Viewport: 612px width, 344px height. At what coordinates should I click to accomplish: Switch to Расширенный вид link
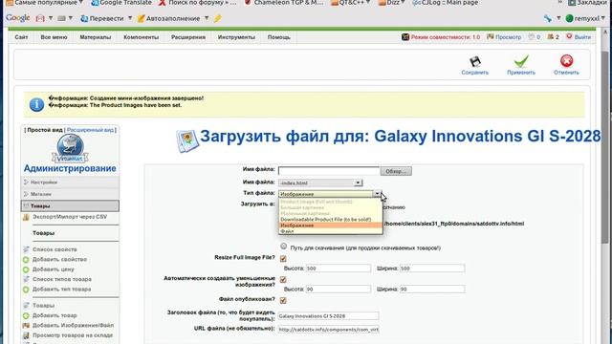click(x=90, y=130)
